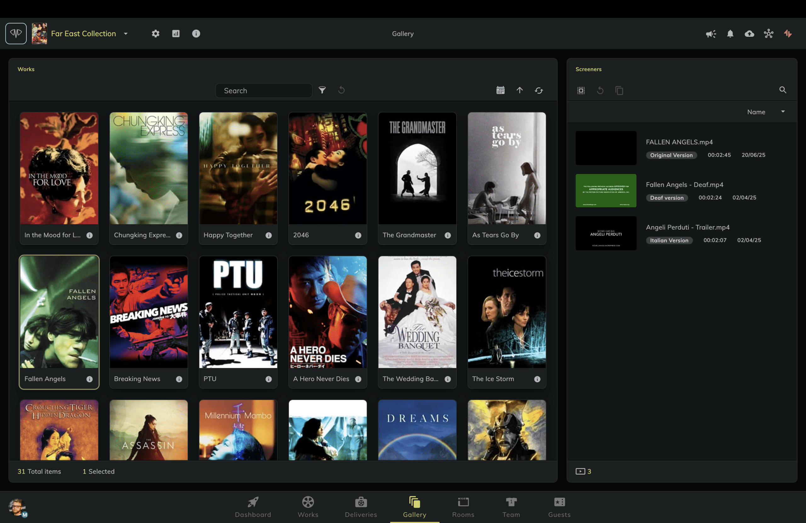
Task: Click the cloud upload icon
Action: [x=749, y=33]
